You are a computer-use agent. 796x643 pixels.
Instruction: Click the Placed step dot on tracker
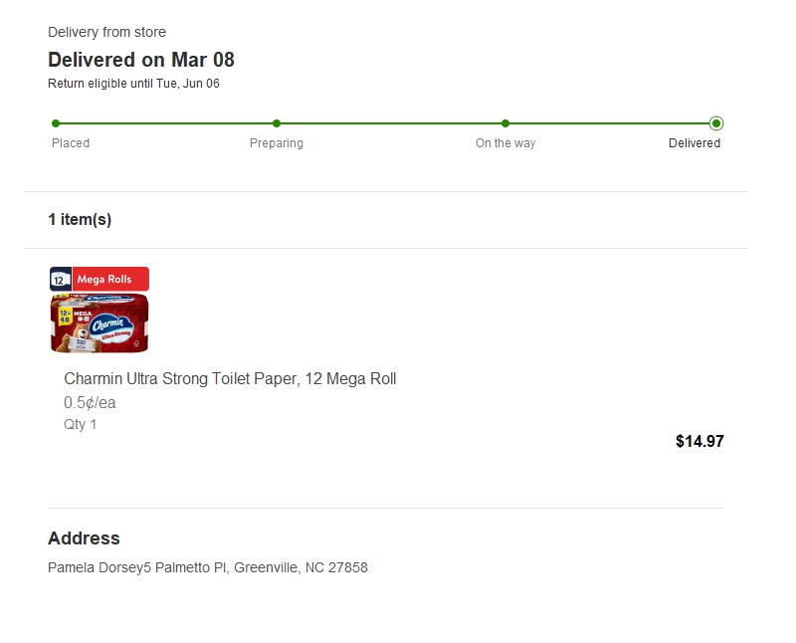click(x=56, y=123)
